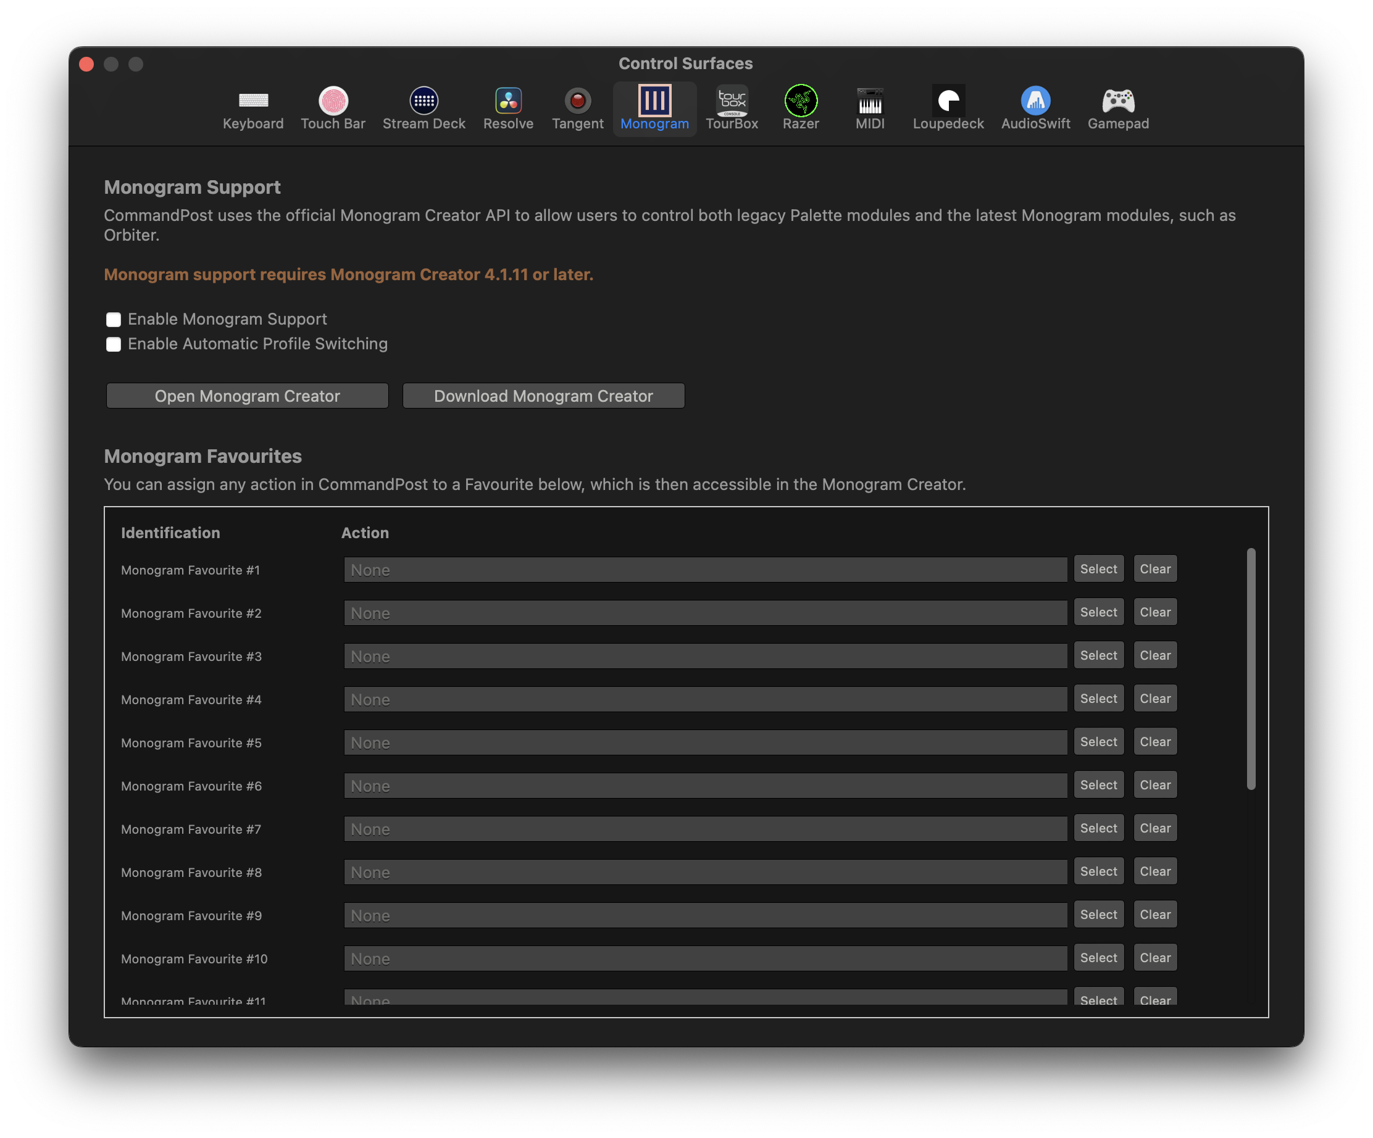Clear the action for Monogram Favourite #9
This screenshot has width=1373, height=1138.
coord(1155,914)
